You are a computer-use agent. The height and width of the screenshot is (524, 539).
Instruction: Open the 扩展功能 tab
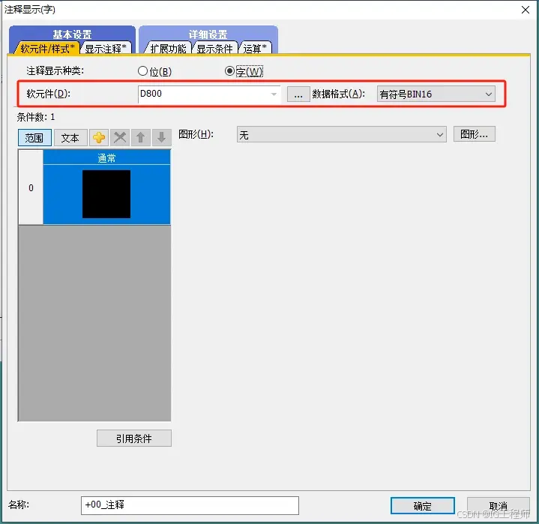click(167, 49)
